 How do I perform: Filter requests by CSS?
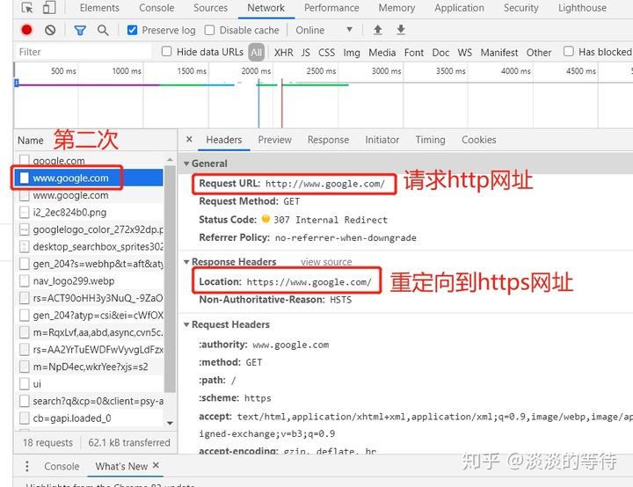click(x=326, y=53)
